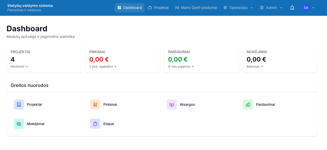Image resolution: width=327 pixels, height=150 pixels.
Task: Open the Mokėjimai quick link label
Action: coord(36,124)
